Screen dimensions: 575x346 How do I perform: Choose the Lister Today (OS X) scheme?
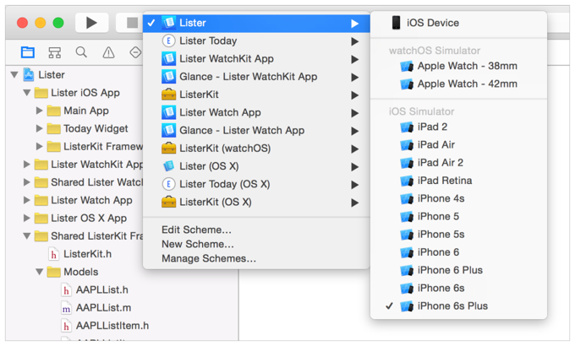256,185
